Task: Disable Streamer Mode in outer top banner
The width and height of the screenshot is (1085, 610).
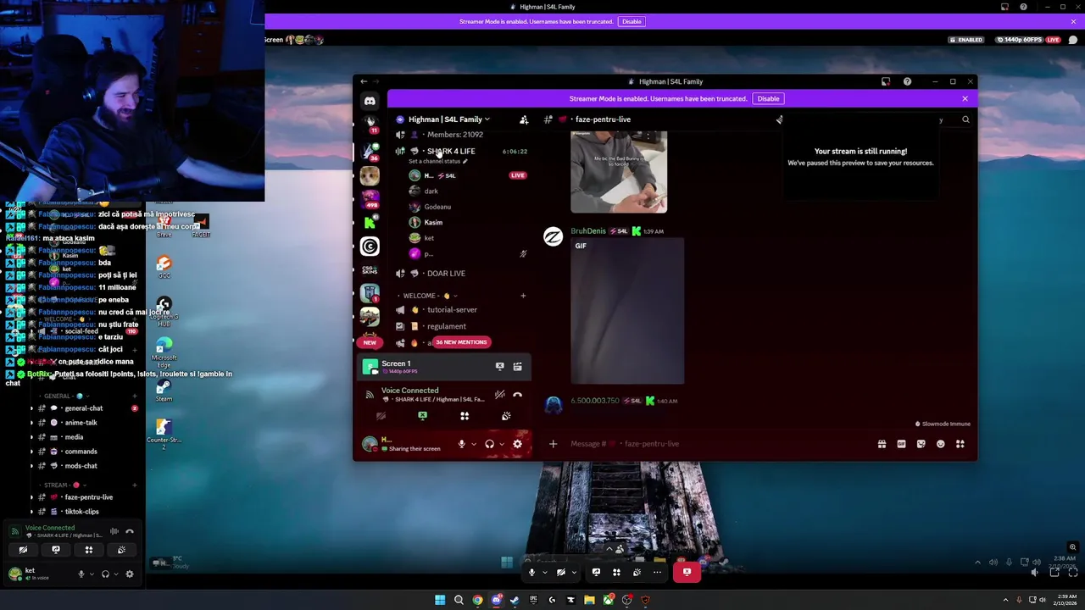Action: pyautogui.click(x=632, y=21)
